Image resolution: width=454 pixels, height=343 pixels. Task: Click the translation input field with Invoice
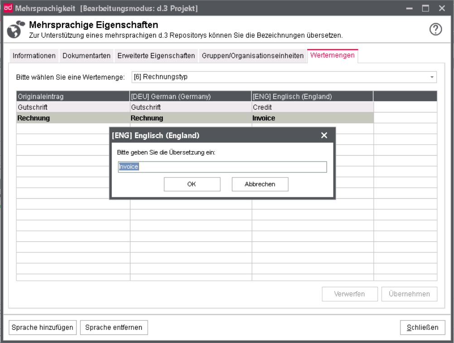(222, 167)
